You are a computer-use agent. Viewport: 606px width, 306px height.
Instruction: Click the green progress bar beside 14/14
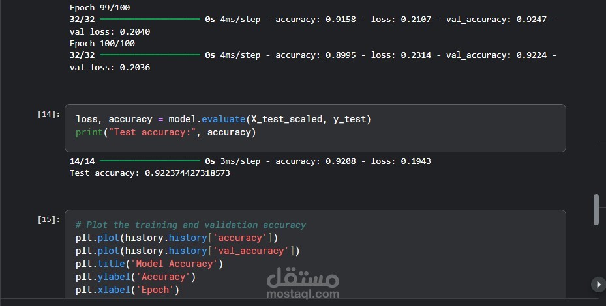pyautogui.click(x=150, y=161)
